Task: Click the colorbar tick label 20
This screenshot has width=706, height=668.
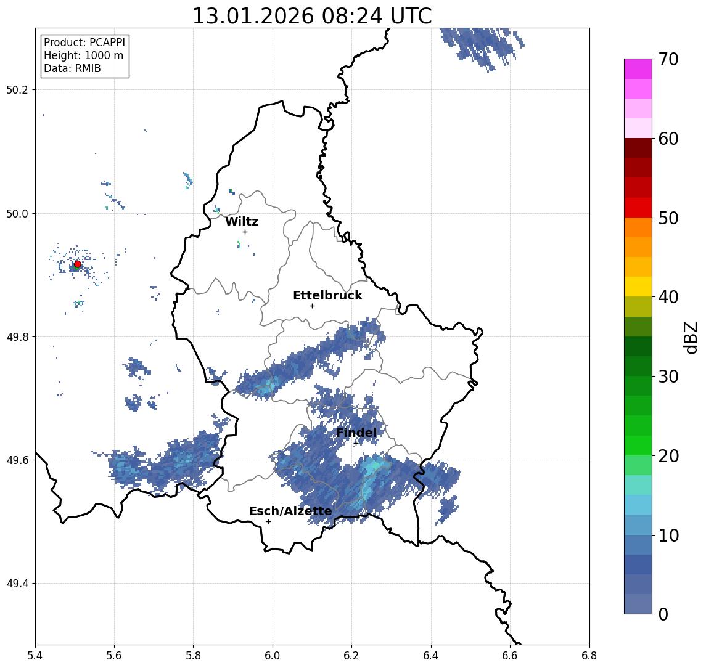Action: 668,455
